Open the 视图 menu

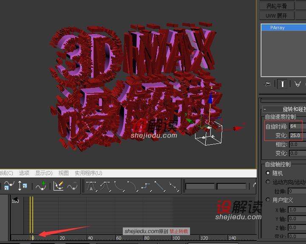click(x=63, y=173)
